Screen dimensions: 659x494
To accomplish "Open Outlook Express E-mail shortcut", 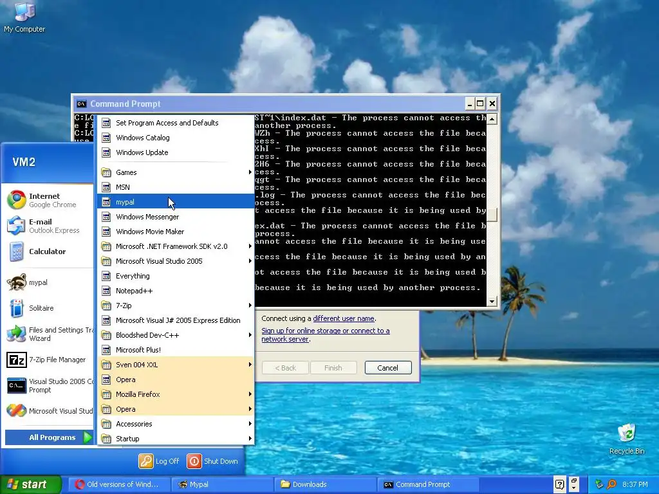I will [46, 226].
